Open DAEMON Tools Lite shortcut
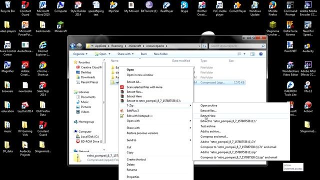Image resolution: width=320 pixels, height=180 pixels. tap(290, 89)
